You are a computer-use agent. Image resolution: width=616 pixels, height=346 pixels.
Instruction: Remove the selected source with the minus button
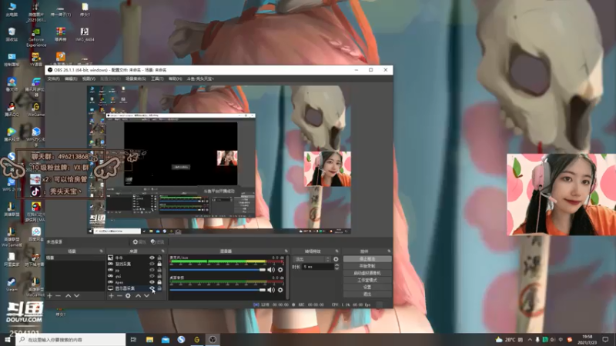click(x=119, y=295)
